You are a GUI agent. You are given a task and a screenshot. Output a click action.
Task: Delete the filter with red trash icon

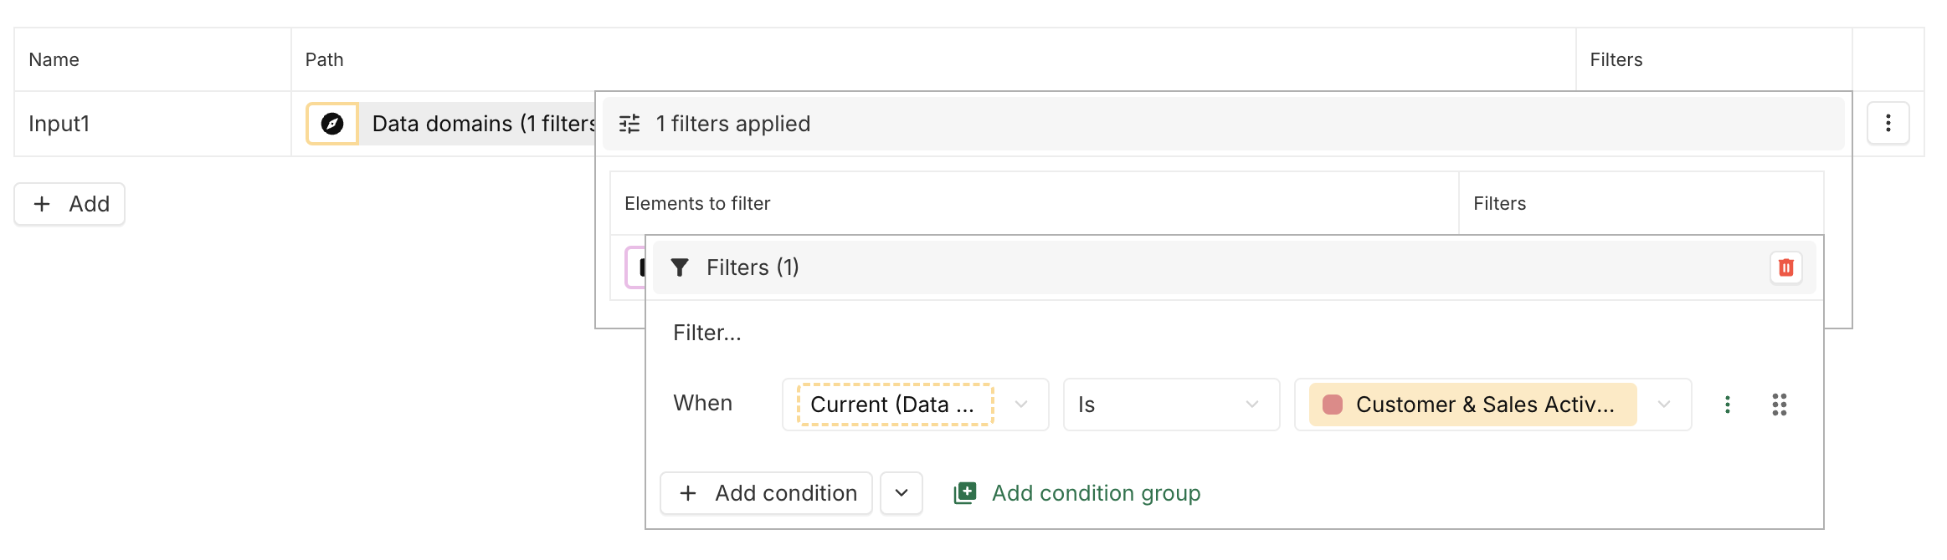tap(1785, 267)
